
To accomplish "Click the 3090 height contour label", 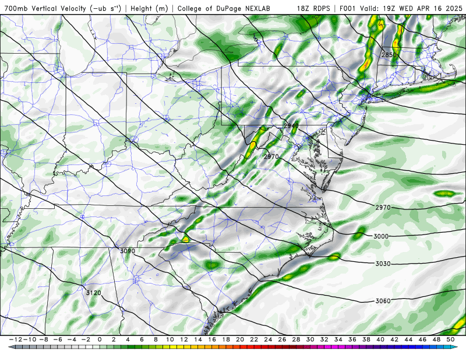I will tap(127, 251).
